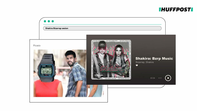197x111 pixels.
Task: Play the Shakira: Bzrp Music track
Action: tap(168, 78)
